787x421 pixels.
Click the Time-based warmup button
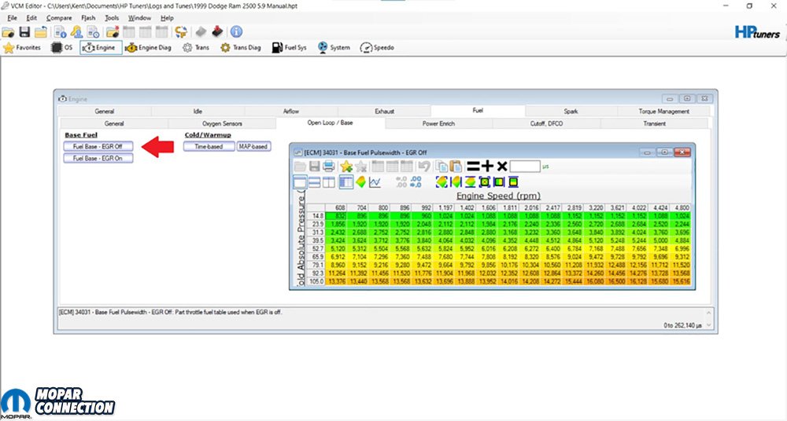(209, 146)
